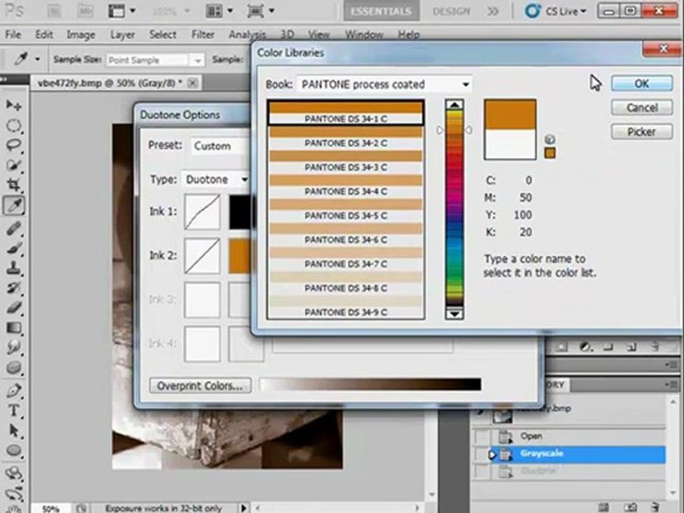Click OK in Color Libraries

pos(642,83)
